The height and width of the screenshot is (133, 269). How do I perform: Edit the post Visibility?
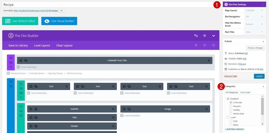245,59
